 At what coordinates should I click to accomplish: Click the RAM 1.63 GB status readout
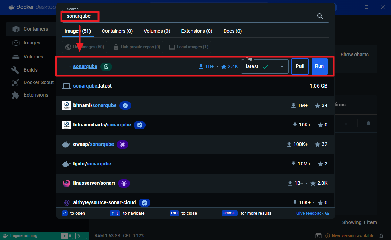[107, 235]
